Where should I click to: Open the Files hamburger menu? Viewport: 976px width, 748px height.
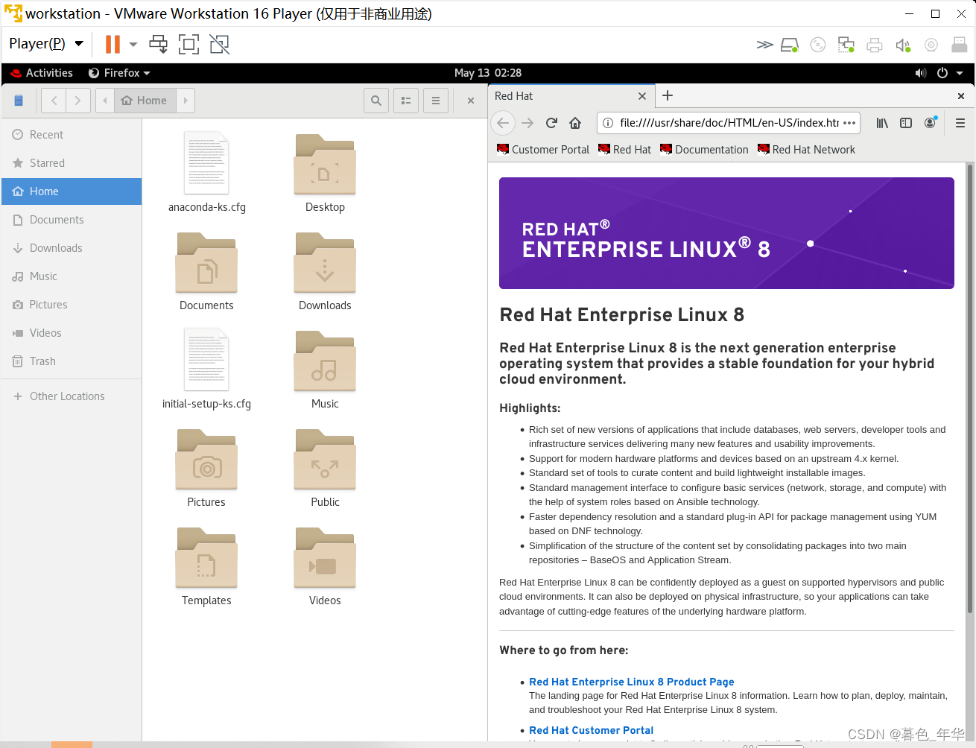pyautogui.click(x=436, y=101)
